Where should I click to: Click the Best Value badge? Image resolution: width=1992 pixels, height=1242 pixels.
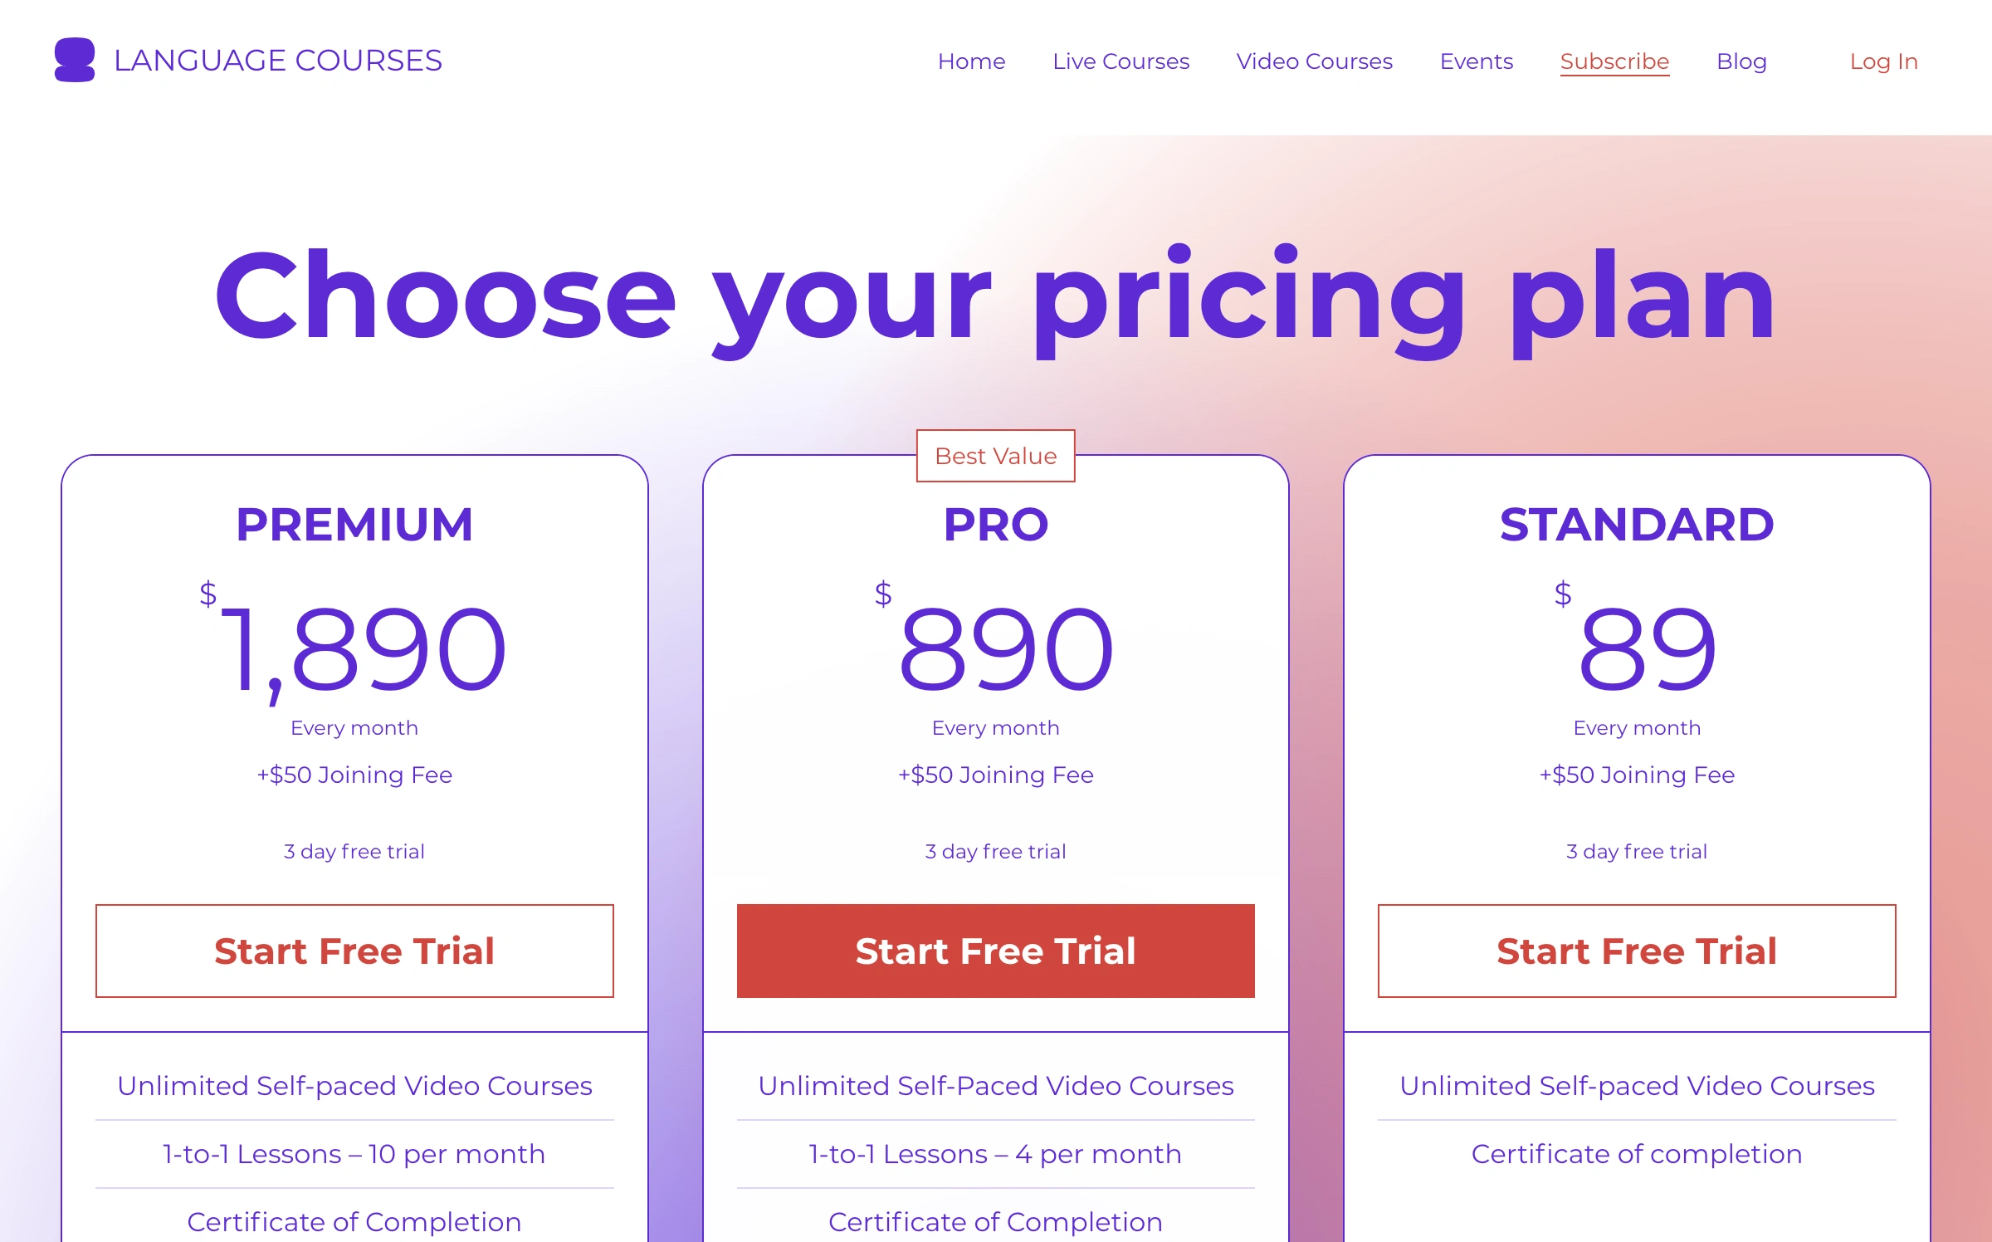pos(995,456)
